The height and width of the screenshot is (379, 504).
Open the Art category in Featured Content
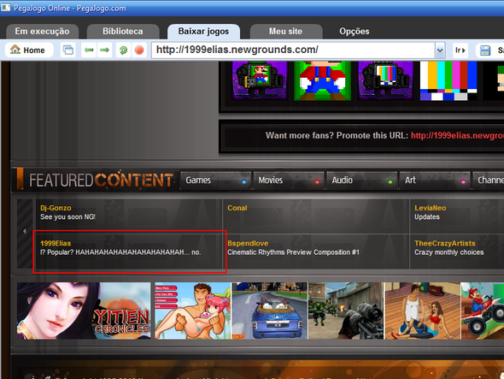435,181
